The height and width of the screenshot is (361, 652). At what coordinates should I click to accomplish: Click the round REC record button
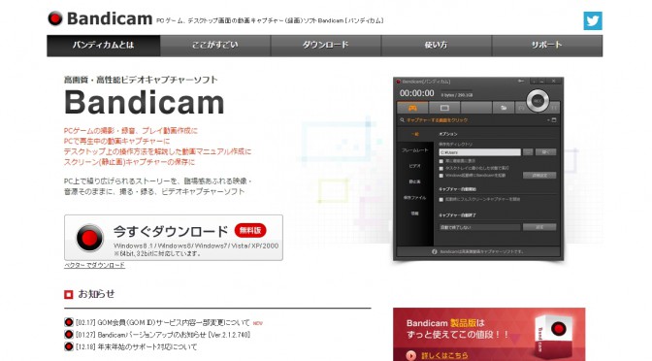(x=538, y=101)
